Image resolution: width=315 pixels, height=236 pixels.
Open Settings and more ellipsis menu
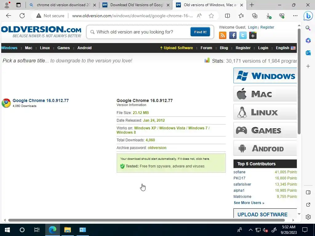coord(295,16)
